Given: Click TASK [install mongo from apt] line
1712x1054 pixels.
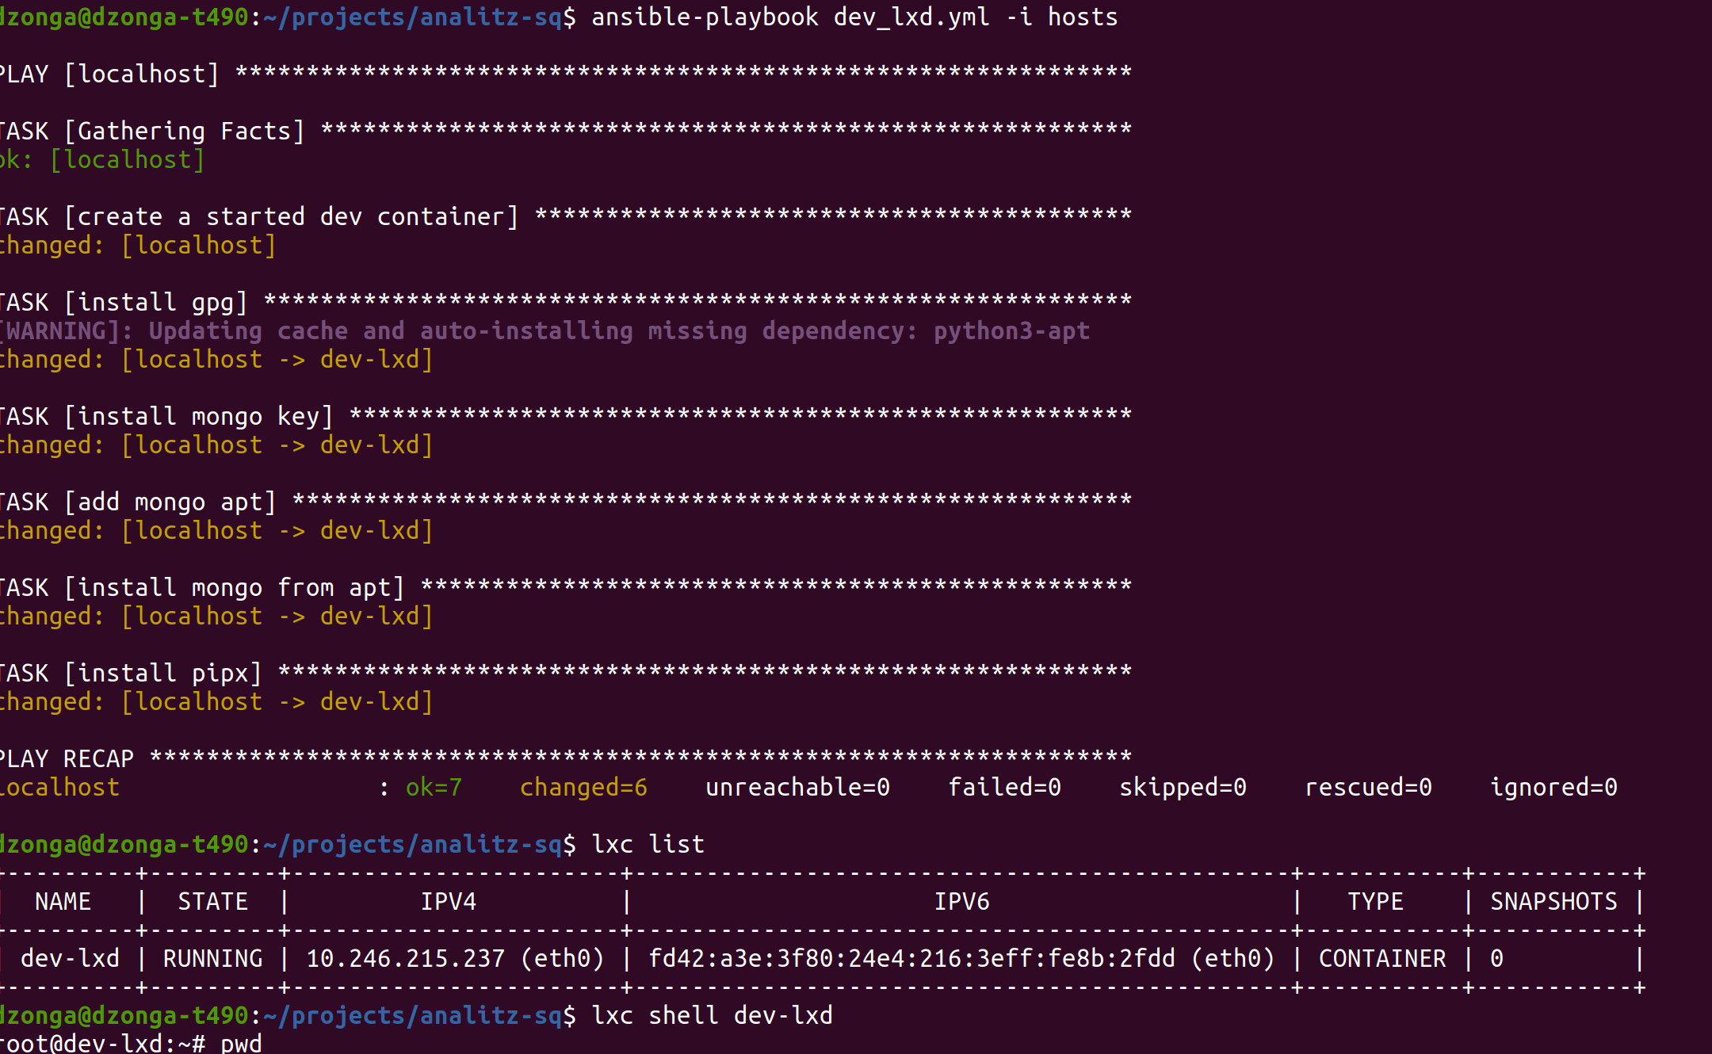Looking at the screenshot, I should (566, 587).
